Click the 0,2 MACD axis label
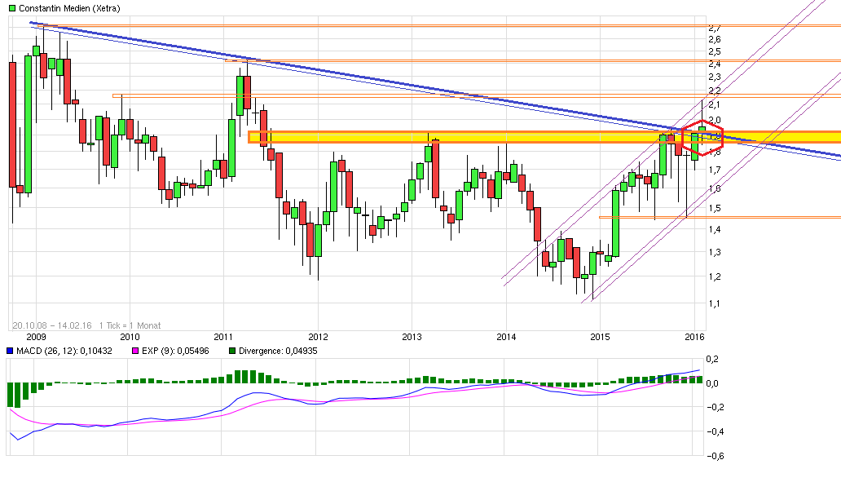 tap(712, 359)
